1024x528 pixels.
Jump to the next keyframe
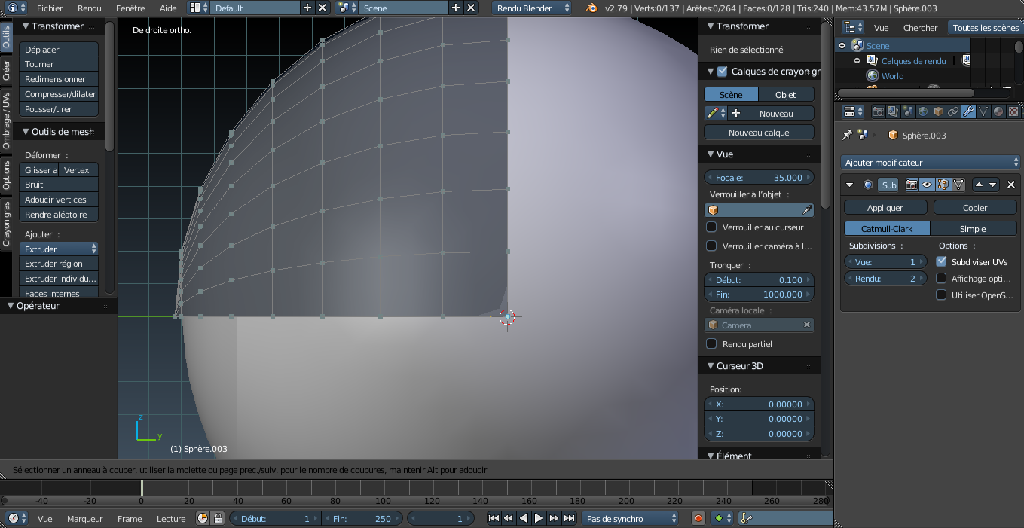tap(555, 518)
